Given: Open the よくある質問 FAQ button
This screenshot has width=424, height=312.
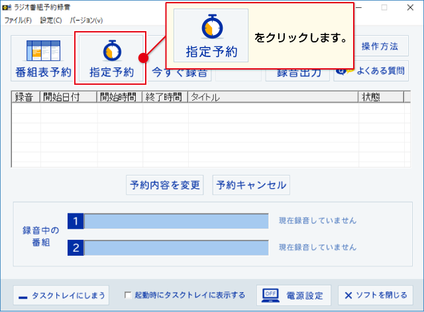Looking at the screenshot, I should click(371, 70).
